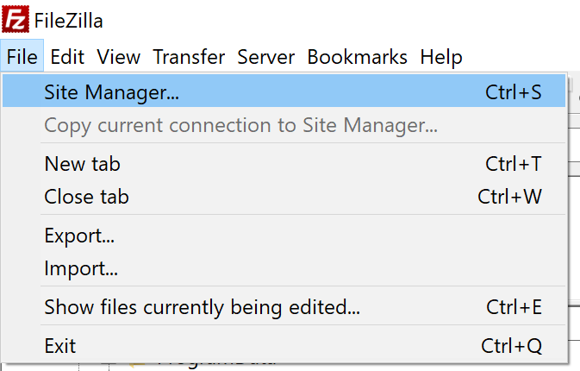Open the Edit menu
Image resolution: width=580 pixels, height=371 pixels.
tap(67, 57)
